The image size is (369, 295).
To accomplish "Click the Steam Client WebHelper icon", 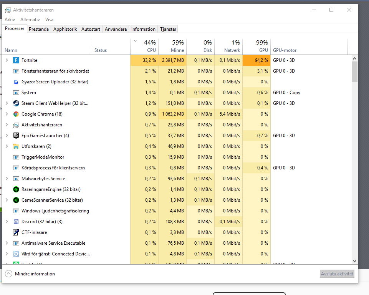I will pos(16,103).
